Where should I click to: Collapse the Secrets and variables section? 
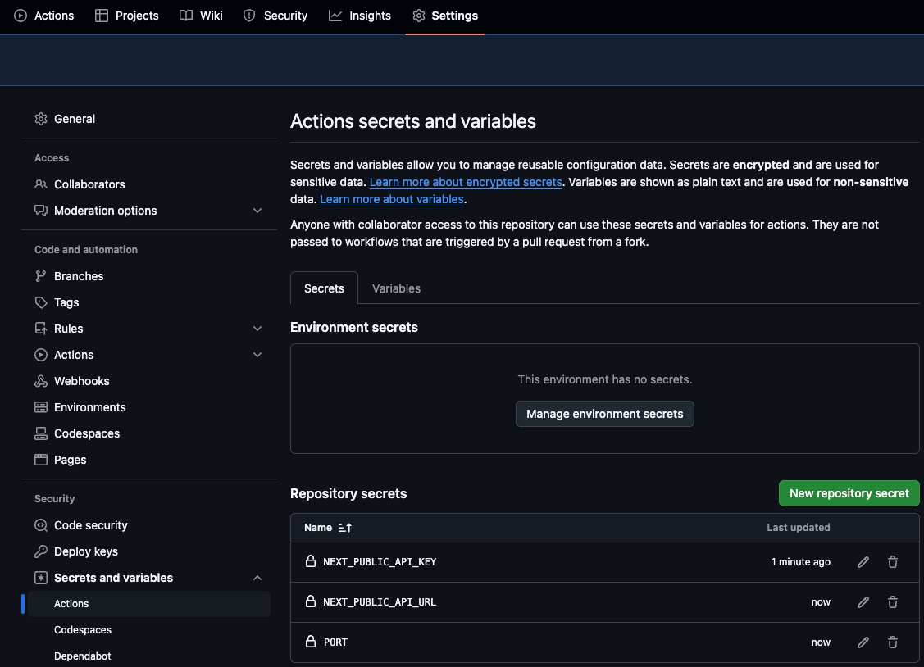pos(257,577)
